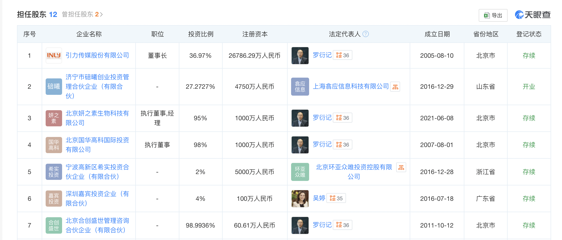
Task: Click the 合创盛世 company logo tile
Action: click(54, 225)
